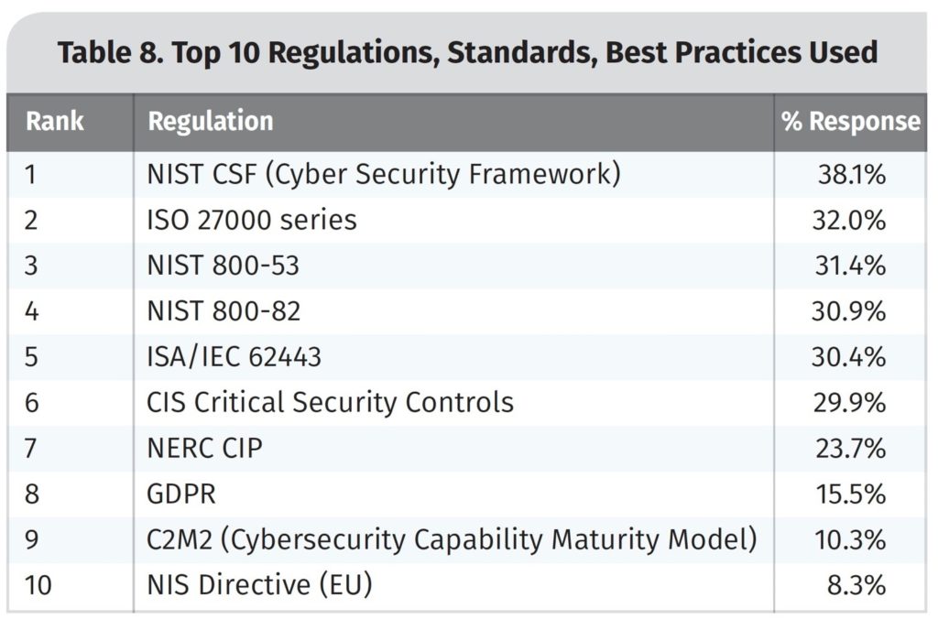Click the 32.0% response value
This screenshot has height=630, width=938.
point(849,220)
